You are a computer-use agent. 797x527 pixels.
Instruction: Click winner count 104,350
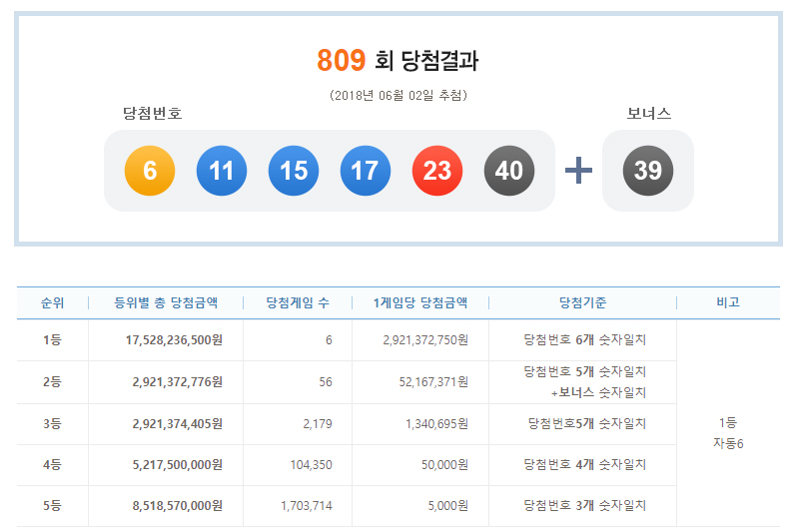(x=311, y=465)
